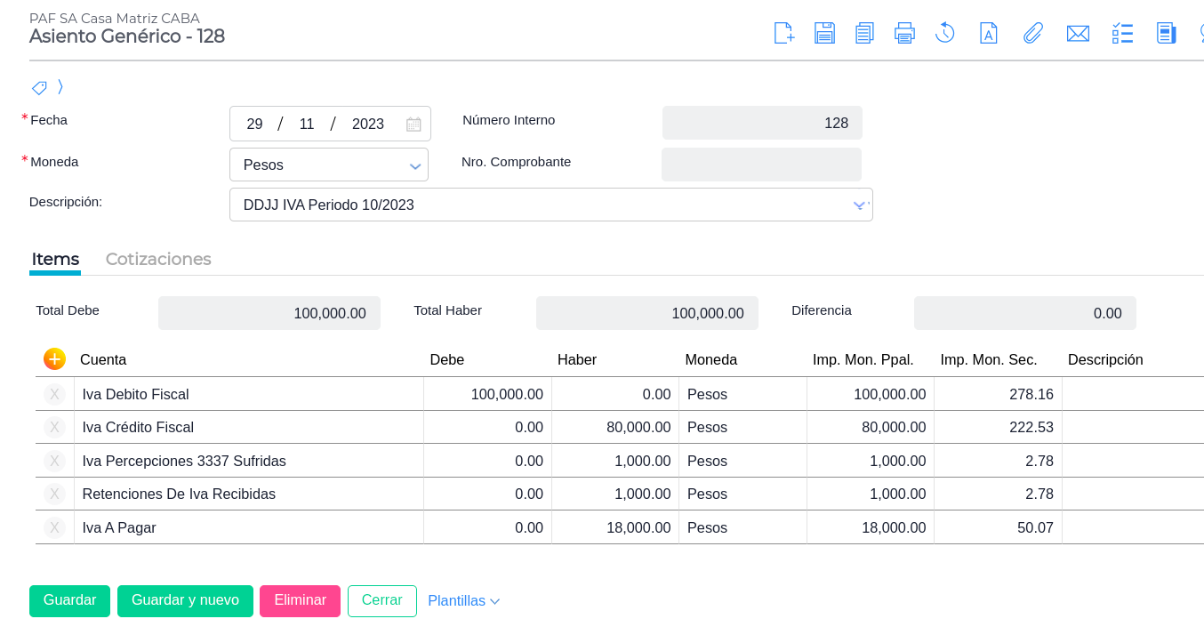This screenshot has width=1204, height=627.
Task: Select the Items tab
Action: [x=55, y=259]
